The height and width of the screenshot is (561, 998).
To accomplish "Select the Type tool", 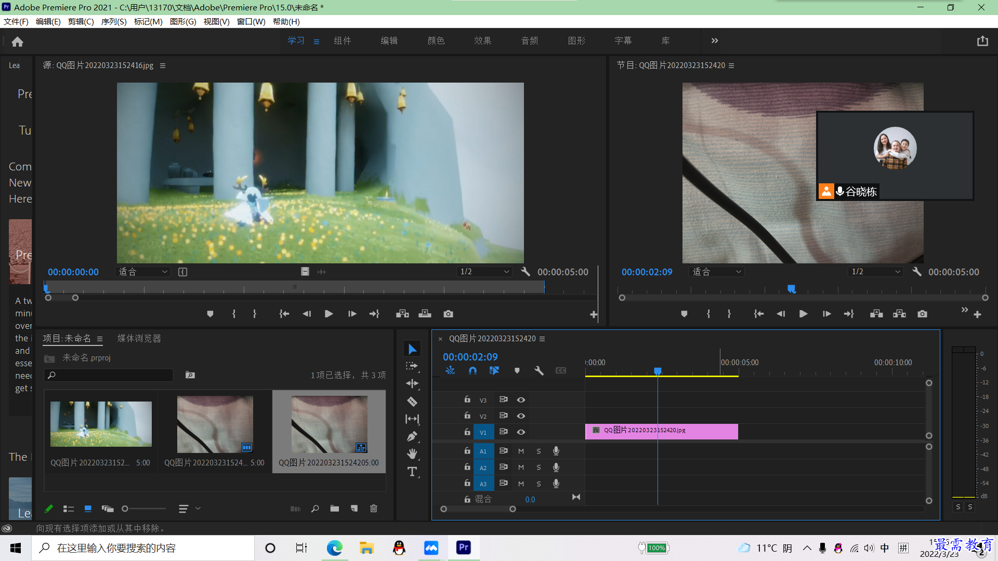I will [x=412, y=472].
